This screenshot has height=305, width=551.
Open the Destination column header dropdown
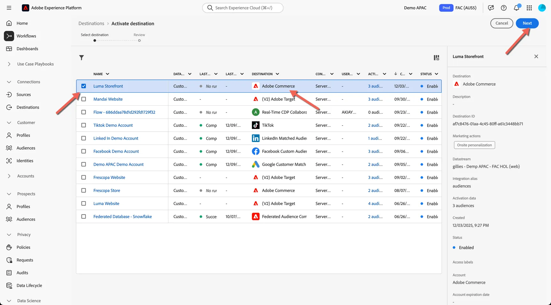(277, 74)
